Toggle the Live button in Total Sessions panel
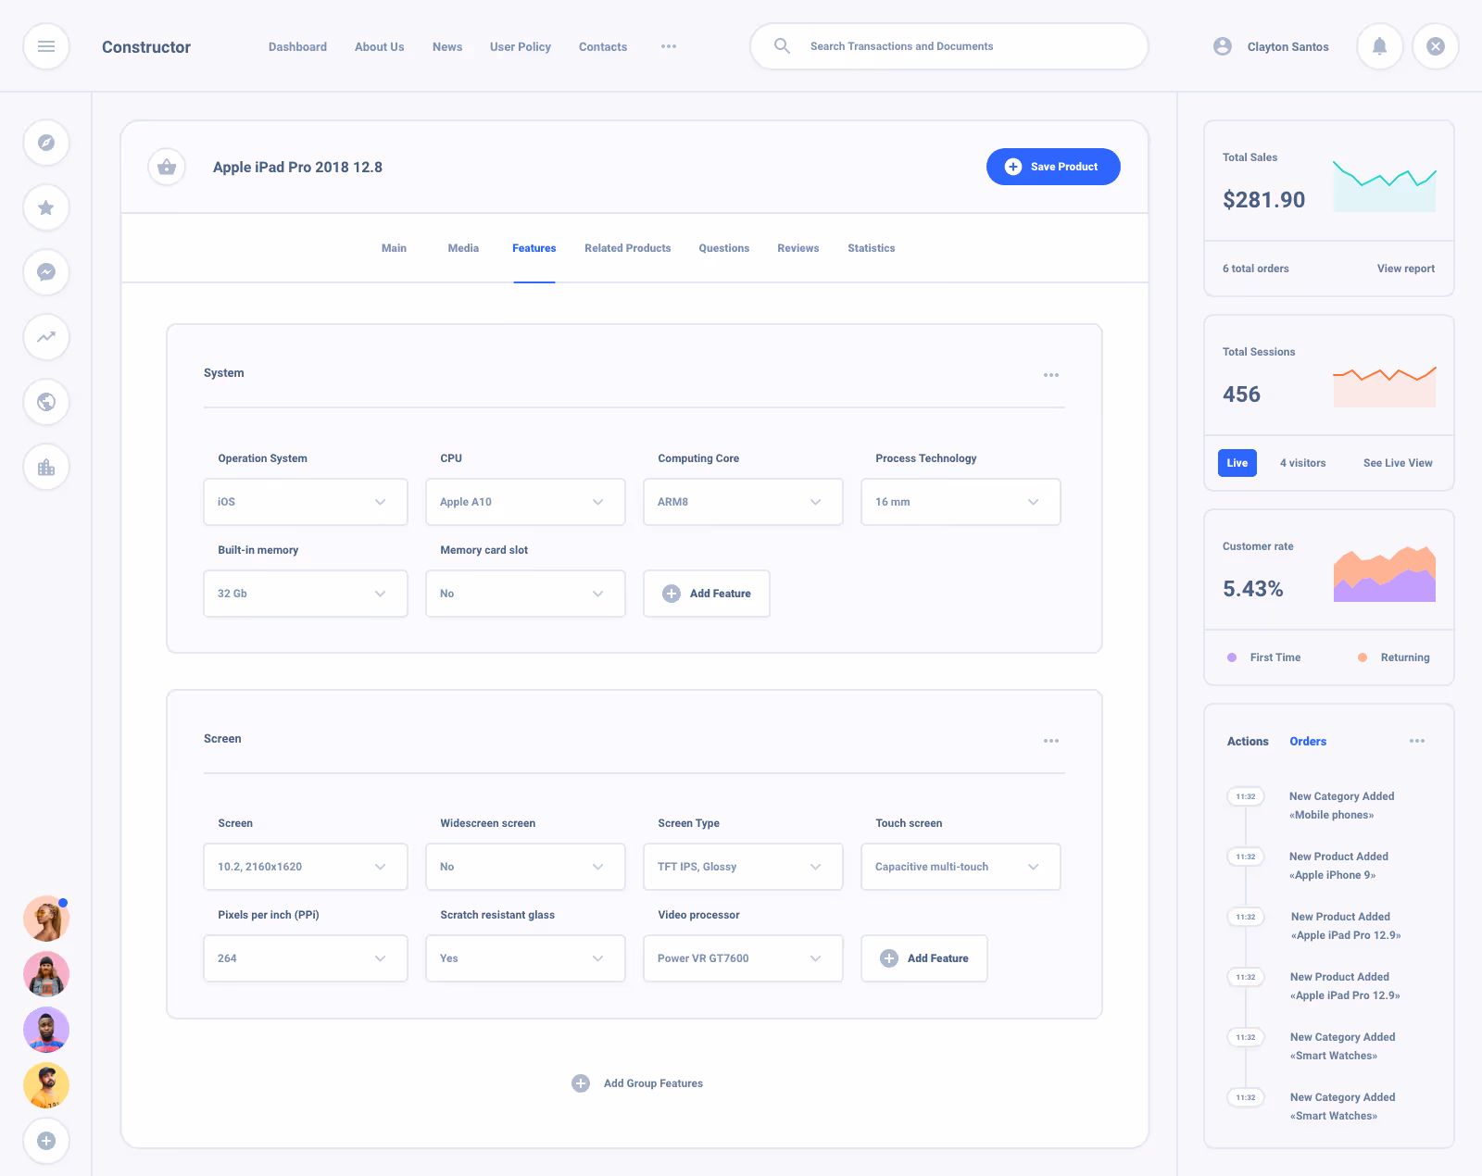 pos(1237,463)
